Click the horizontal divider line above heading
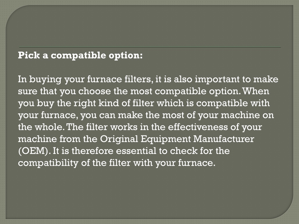 [x=150, y=47]
